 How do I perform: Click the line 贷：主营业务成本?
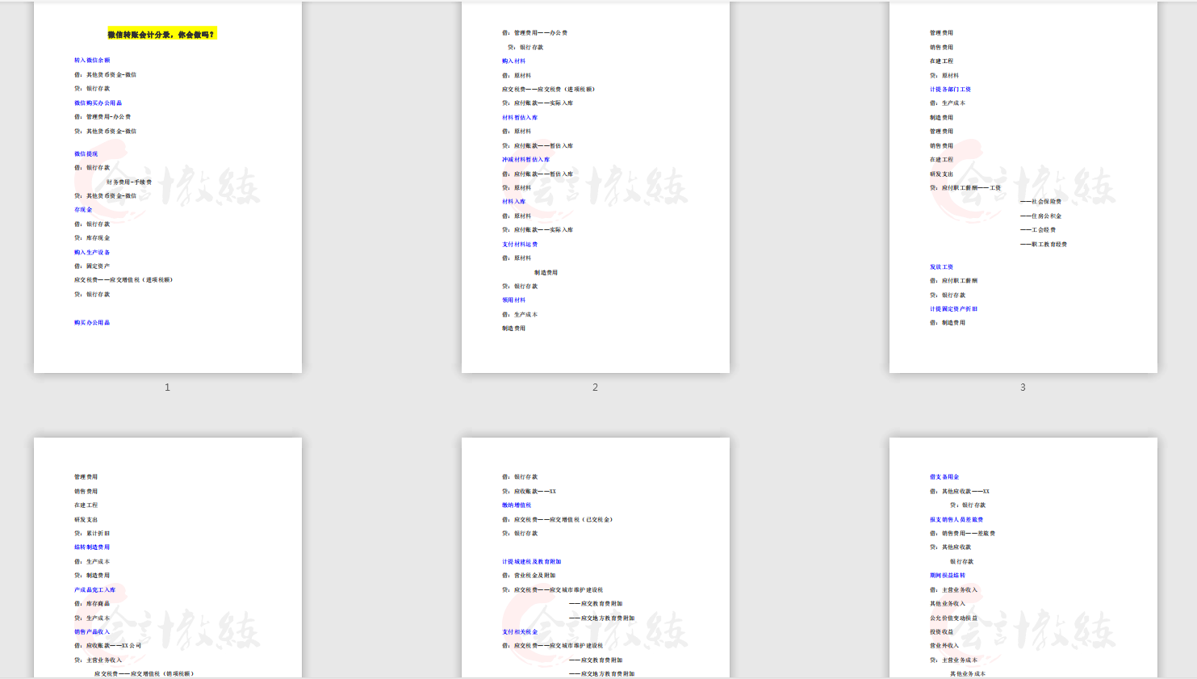(954, 660)
